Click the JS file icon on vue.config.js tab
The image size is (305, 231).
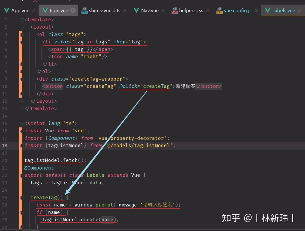coord(219,11)
